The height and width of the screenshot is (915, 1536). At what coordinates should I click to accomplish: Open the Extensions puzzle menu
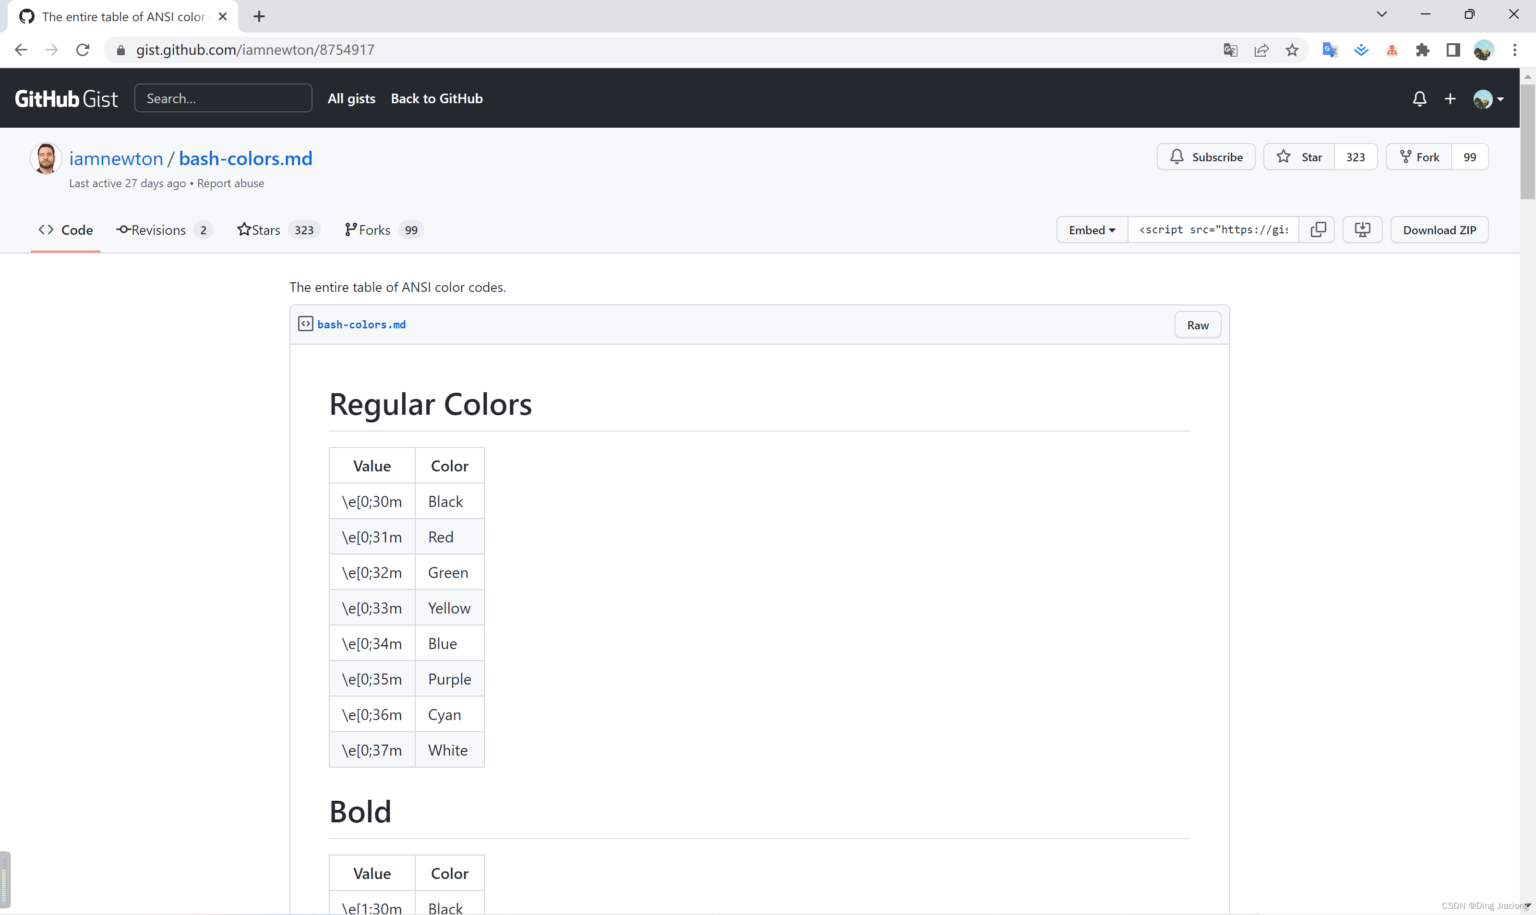click(1423, 50)
